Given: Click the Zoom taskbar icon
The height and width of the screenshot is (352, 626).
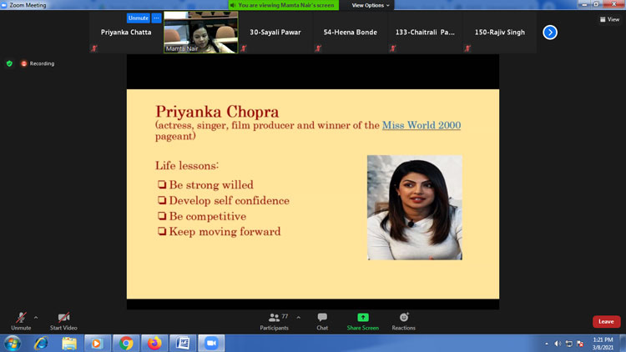Looking at the screenshot, I should click(x=212, y=343).
